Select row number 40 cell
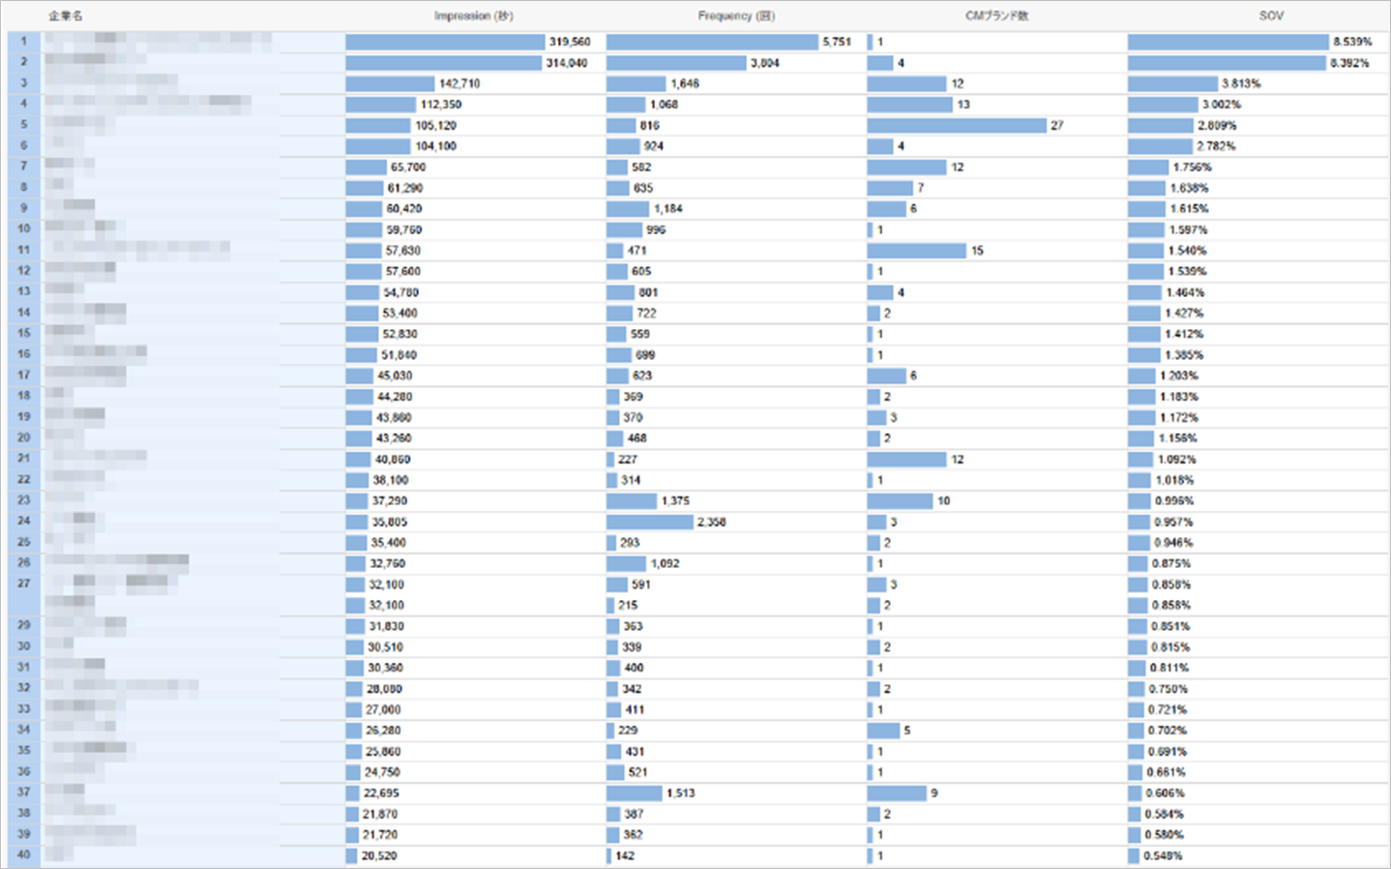 tap(24, 854)
